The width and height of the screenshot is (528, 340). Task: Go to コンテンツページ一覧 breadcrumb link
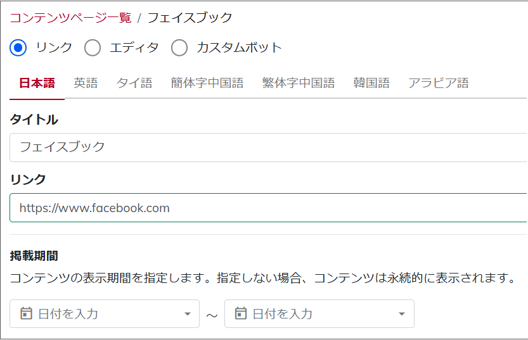pyautogui.click(x=70, y=18)
